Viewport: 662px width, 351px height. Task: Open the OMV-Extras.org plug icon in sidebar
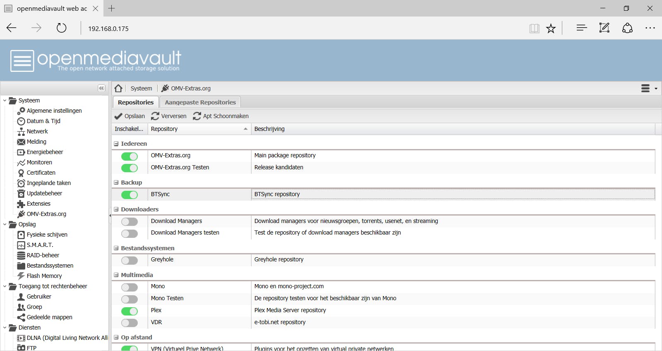pyautogui.click(x=21, y=214)
